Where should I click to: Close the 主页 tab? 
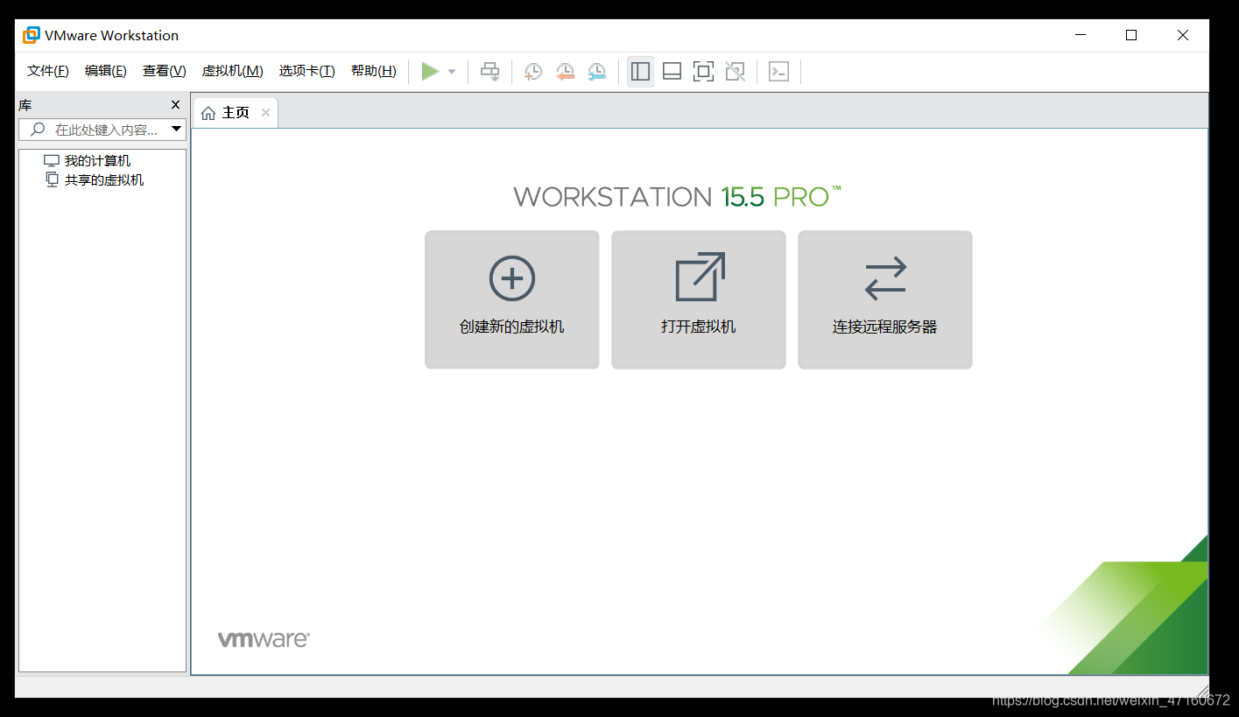pos(266,113)
